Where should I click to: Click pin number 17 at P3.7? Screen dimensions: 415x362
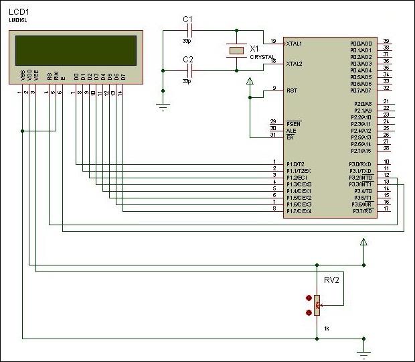click(386, 208)
